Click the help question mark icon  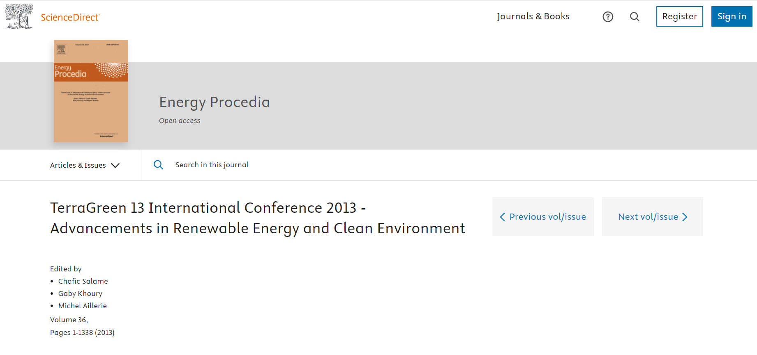(x=608, y=17)
